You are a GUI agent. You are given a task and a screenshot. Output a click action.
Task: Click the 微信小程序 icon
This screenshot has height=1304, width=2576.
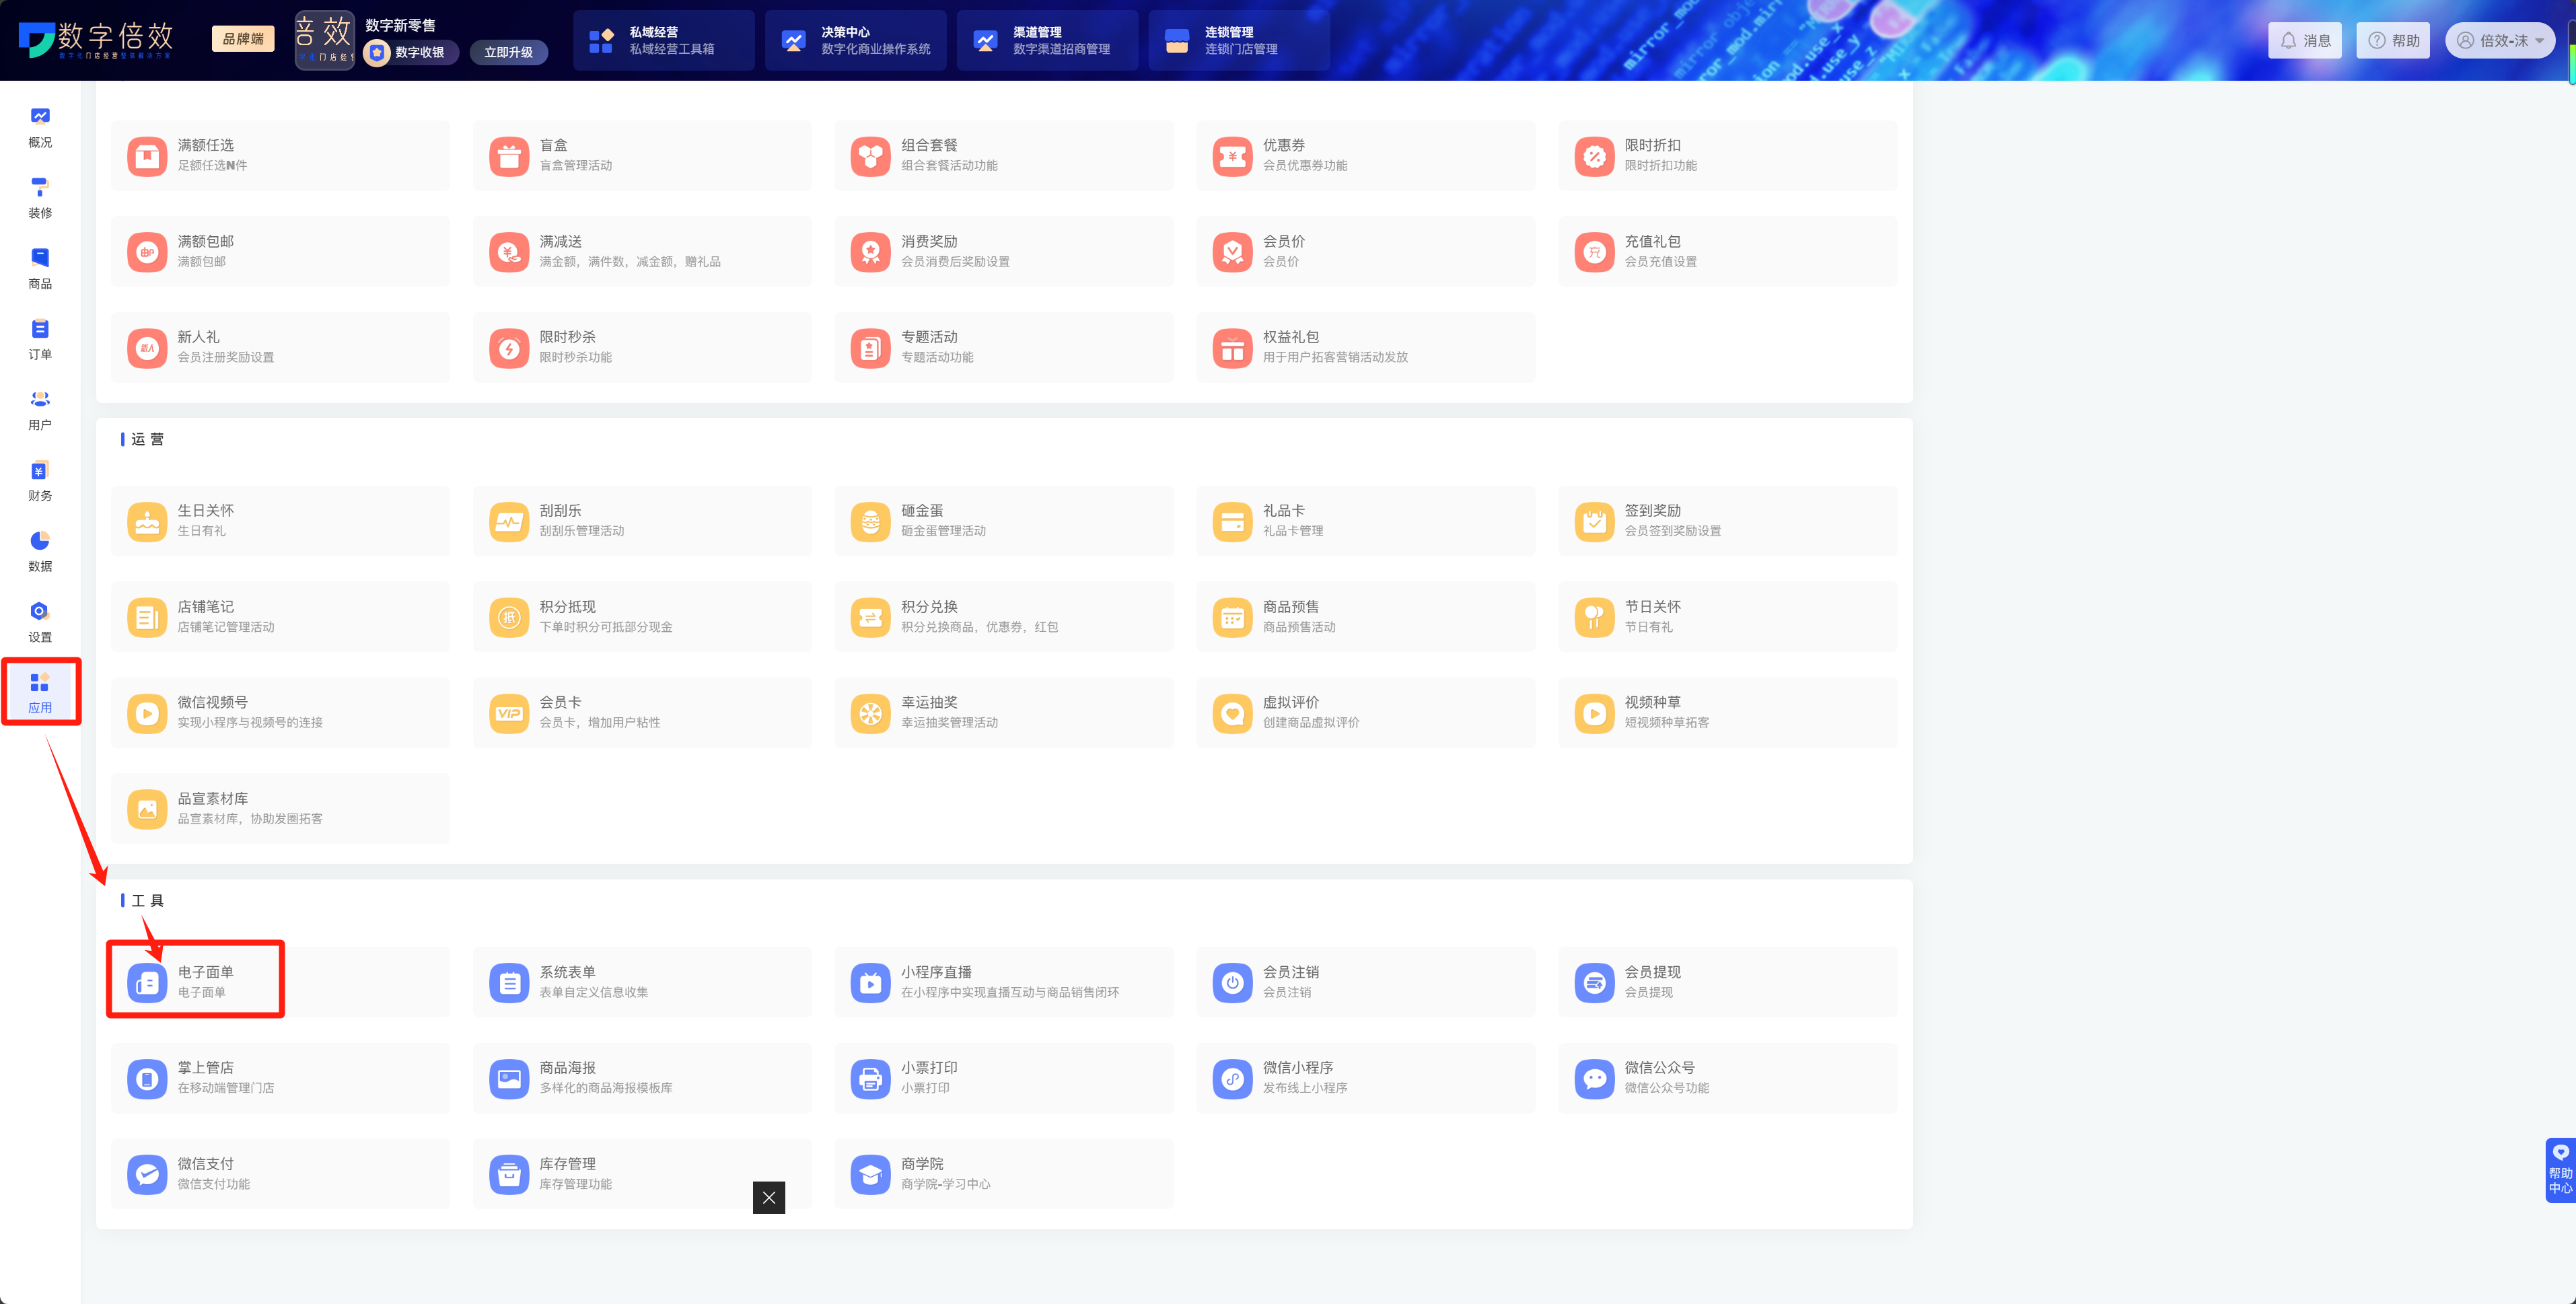1232,1078
